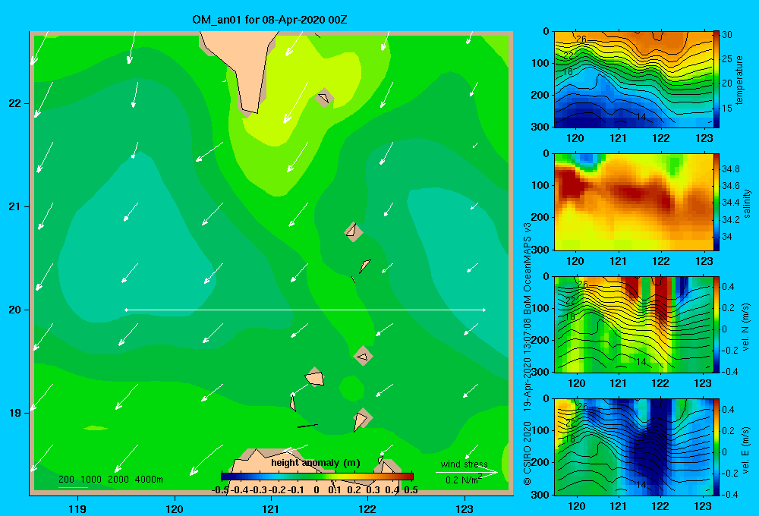Click the "height anomaly (m)" label
The width and height of the screenshot is (759, 516).
[316, 463]
